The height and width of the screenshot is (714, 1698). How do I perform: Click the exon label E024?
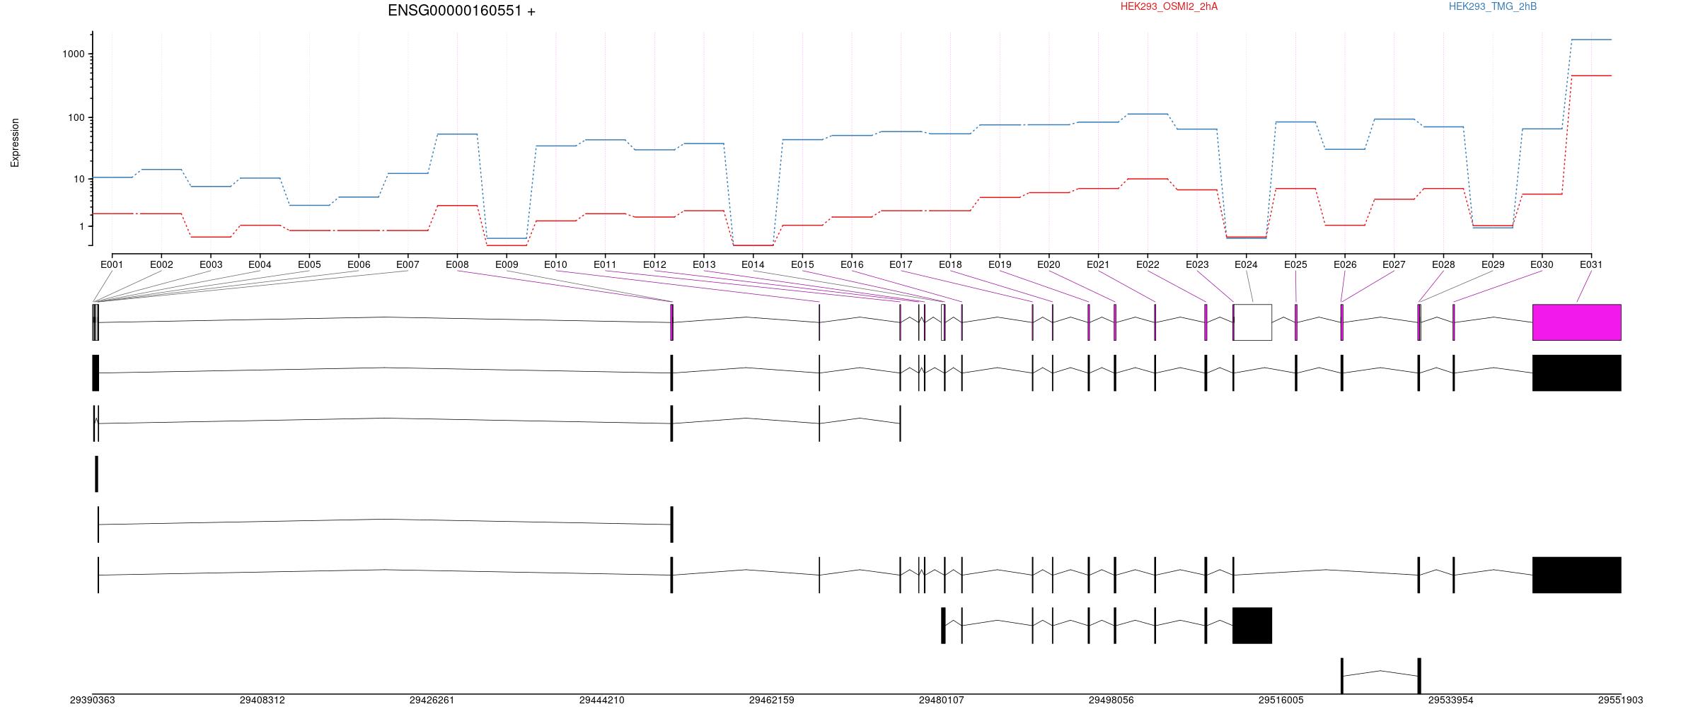(1246, 265)
